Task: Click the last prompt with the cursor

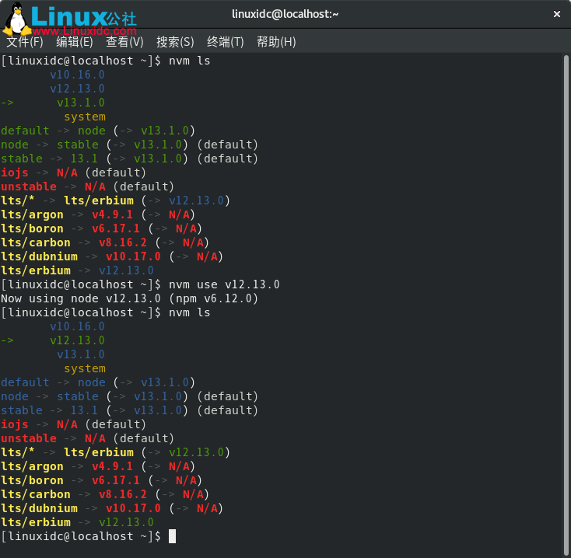Action: [x=89, y=536]
